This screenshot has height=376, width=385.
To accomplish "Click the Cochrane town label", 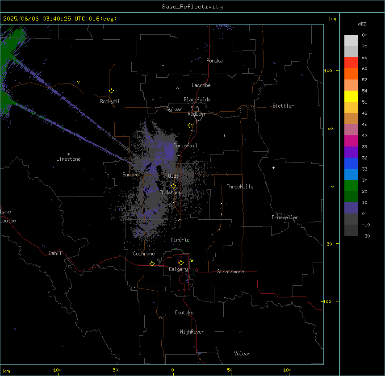I will tap(144, 254).
